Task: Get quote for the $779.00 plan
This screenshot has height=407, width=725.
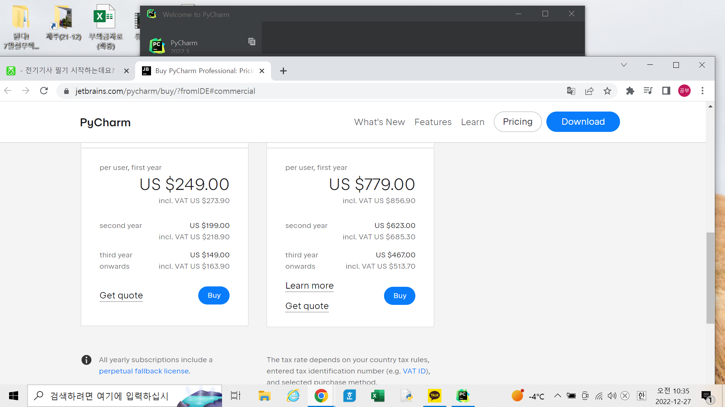Action: (x=307, y=306)
